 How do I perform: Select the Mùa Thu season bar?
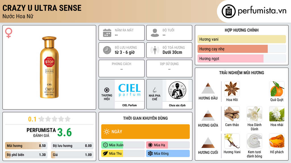coord(123,153)
